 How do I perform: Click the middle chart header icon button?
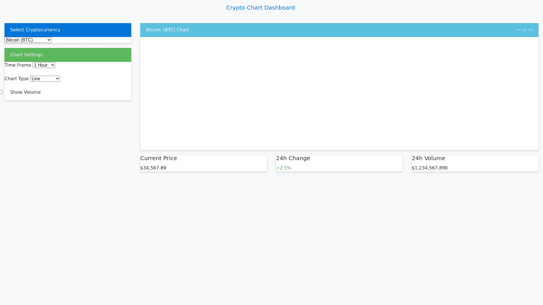tap(525, 30)
